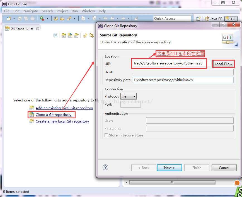Click the Port input field

point(130,104)
